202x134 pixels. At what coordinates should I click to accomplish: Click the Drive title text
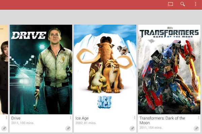coord(16,118)
